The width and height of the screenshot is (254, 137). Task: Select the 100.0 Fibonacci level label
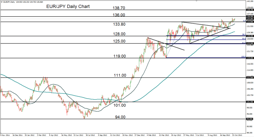[x=243, y=57]
